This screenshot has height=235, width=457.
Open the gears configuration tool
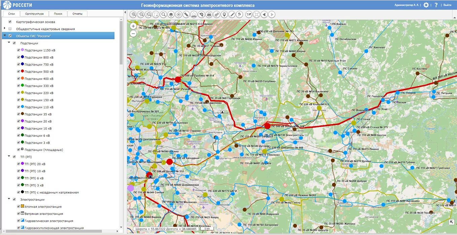[216, 14]
